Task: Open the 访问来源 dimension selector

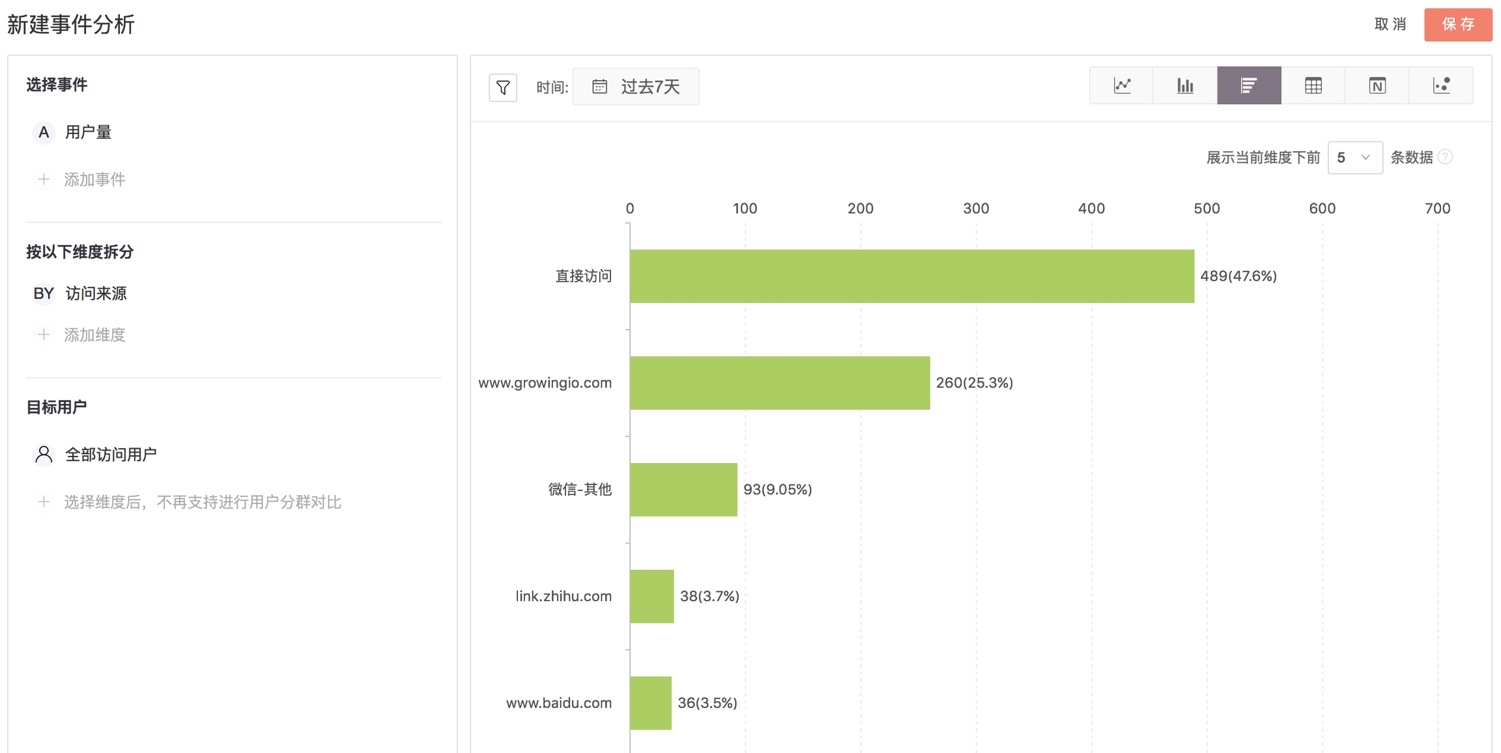Action: point(96,294)
